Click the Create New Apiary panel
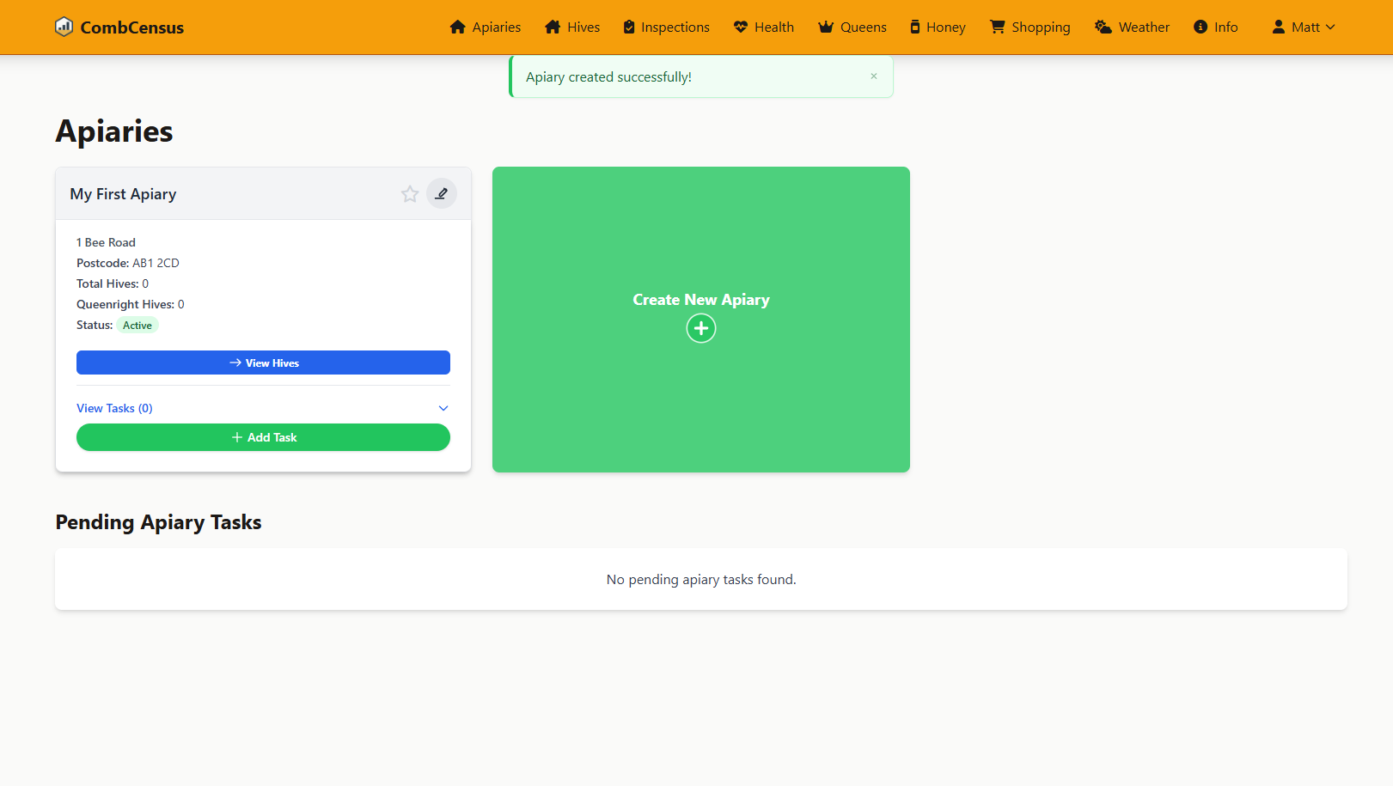This screenshot has height=786, width=1393. [700, 319]
